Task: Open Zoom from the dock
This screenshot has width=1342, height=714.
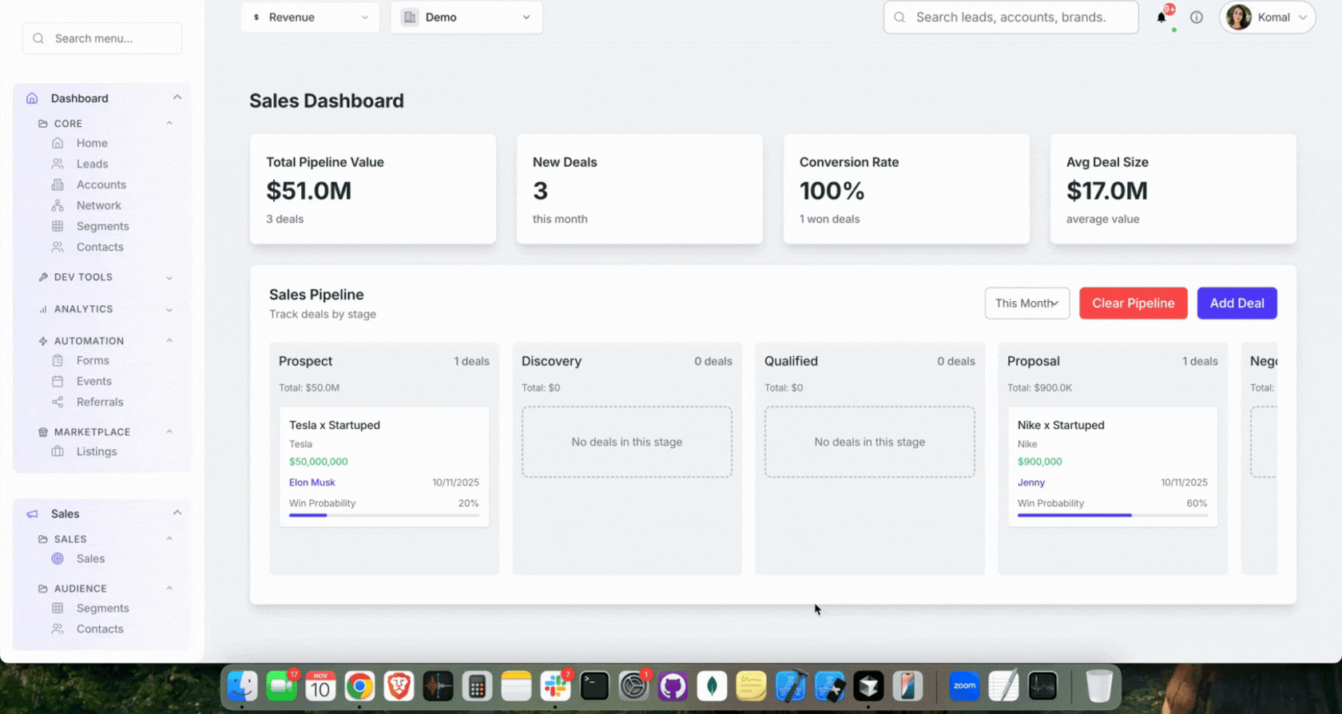Action: [x=964, y=686]
